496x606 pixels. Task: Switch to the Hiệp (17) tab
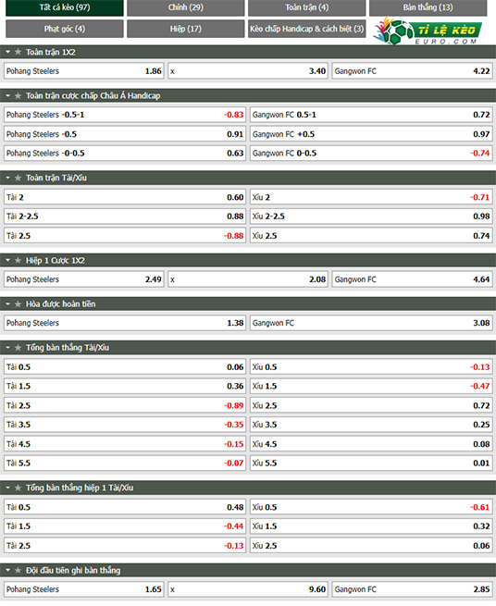tap(186, 29)
